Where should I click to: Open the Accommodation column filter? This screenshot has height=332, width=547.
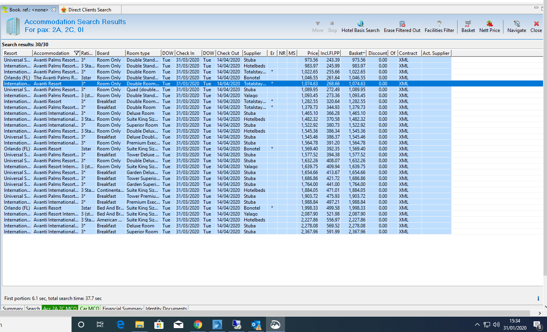[77, 53]
